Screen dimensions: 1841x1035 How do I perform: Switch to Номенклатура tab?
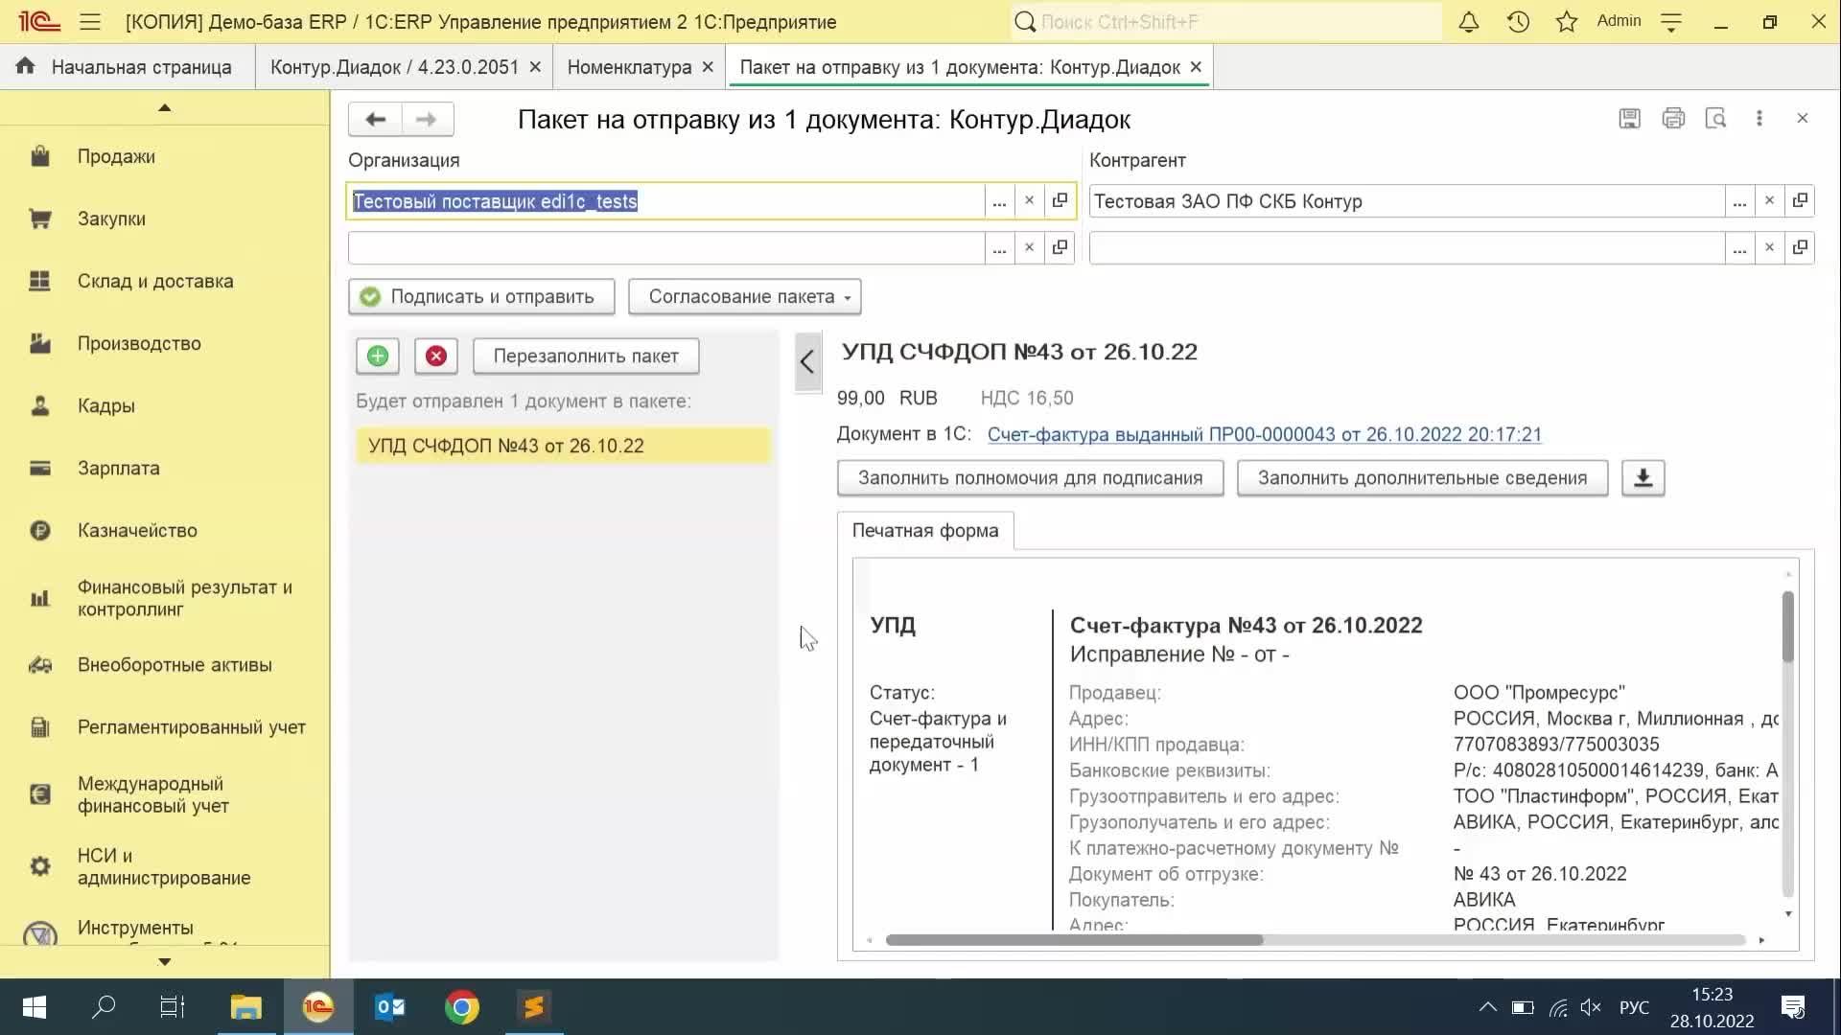629,67
